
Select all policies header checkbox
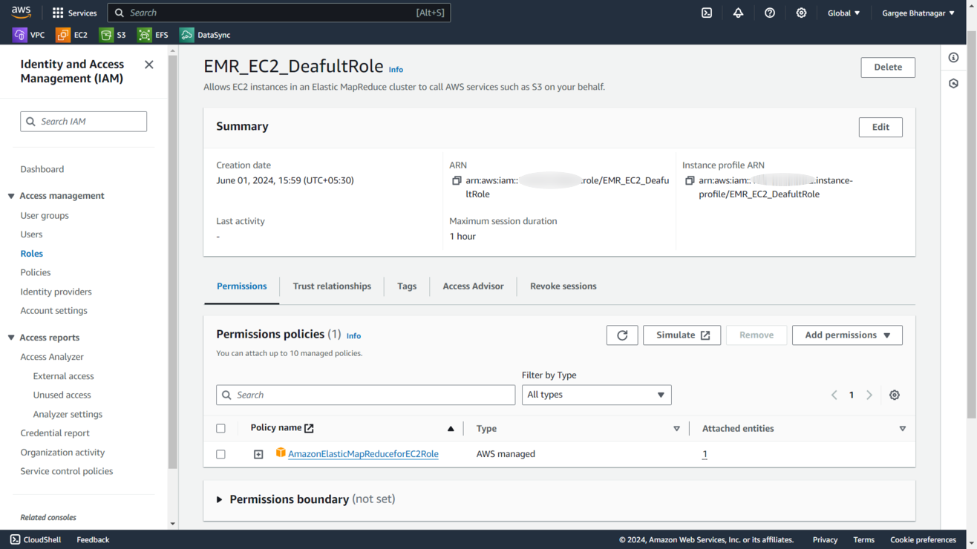(220, 429)
